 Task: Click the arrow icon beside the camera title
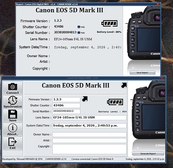click(x=124, y=85)
